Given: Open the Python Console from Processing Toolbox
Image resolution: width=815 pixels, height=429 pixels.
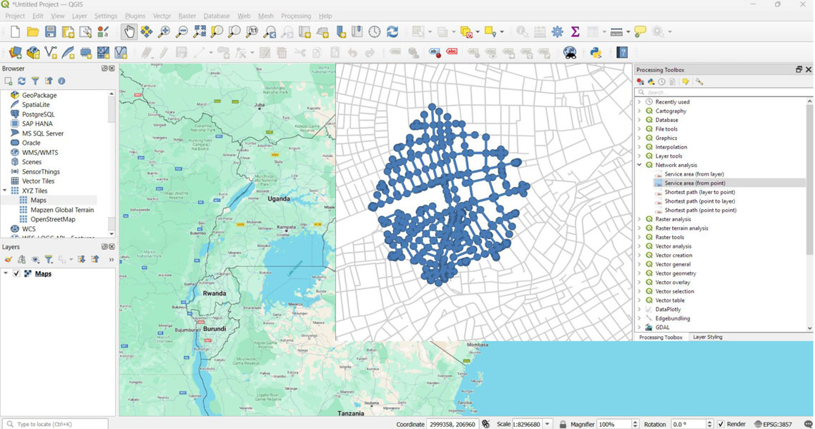Looking at the screenshot, I should (651, 82).
